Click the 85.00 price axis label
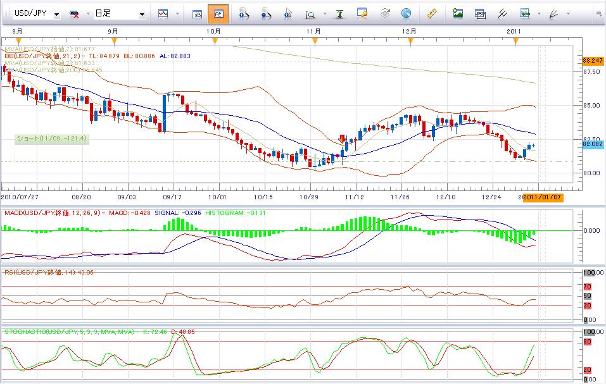Image resolution: width=606 pixels, height=384 pixels. [591, 106]
